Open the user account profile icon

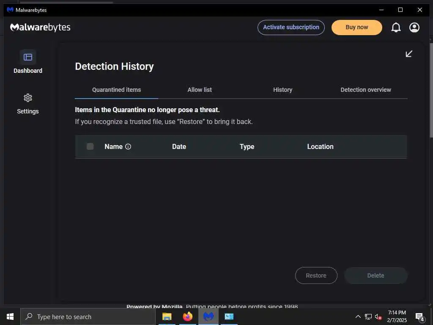414,28
